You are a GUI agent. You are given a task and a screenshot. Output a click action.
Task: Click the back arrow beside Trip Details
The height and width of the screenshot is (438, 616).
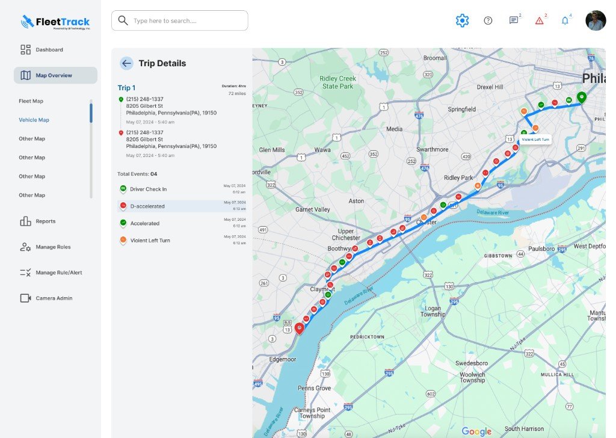point(126,63)
